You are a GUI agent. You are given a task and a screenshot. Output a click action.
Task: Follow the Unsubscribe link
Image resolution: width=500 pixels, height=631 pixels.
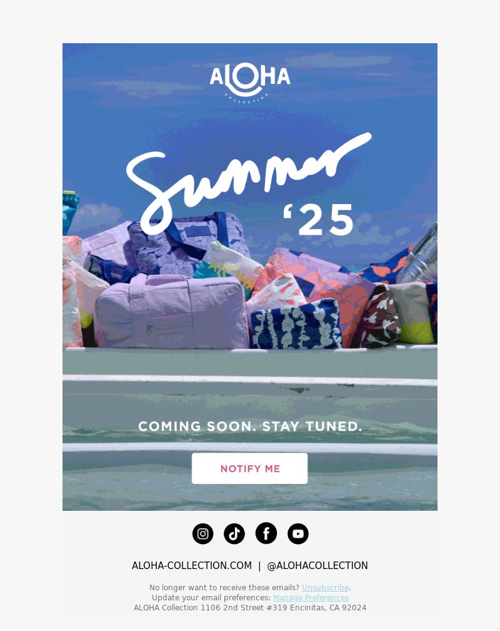click(325, 588)
